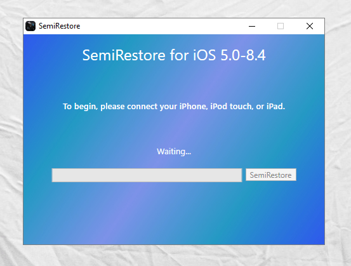Close the SemiRestore window

click(x=310, y=26)
